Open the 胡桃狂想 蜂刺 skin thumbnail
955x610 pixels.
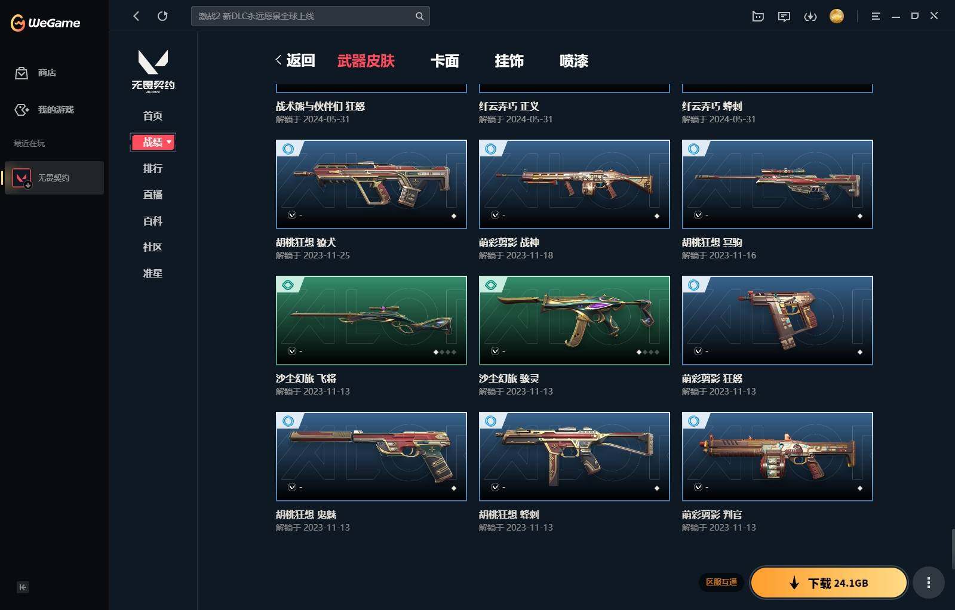pyautogui.click(x=575, y=457)
